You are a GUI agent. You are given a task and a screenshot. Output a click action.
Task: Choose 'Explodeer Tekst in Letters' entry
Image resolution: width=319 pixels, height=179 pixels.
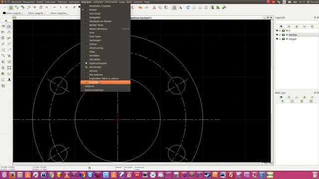click(105, 79)
